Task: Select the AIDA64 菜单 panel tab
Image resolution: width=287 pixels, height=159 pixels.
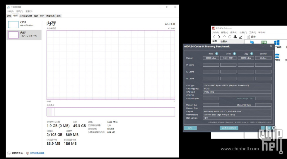Action: (x=214, y=41)
